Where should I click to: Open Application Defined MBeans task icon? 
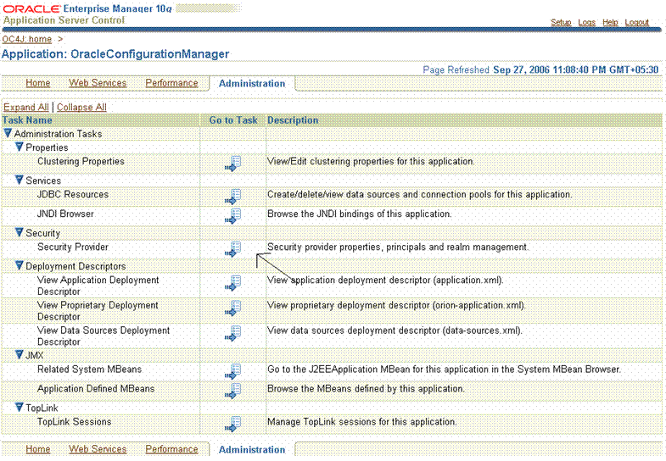point(232,391)
